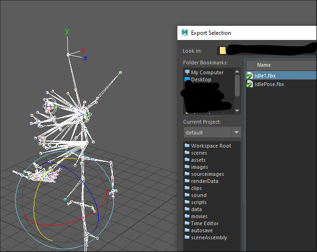317x252 pixels.
Task: Click the Maya logo in Export Selection title
Action: (185, 32)
